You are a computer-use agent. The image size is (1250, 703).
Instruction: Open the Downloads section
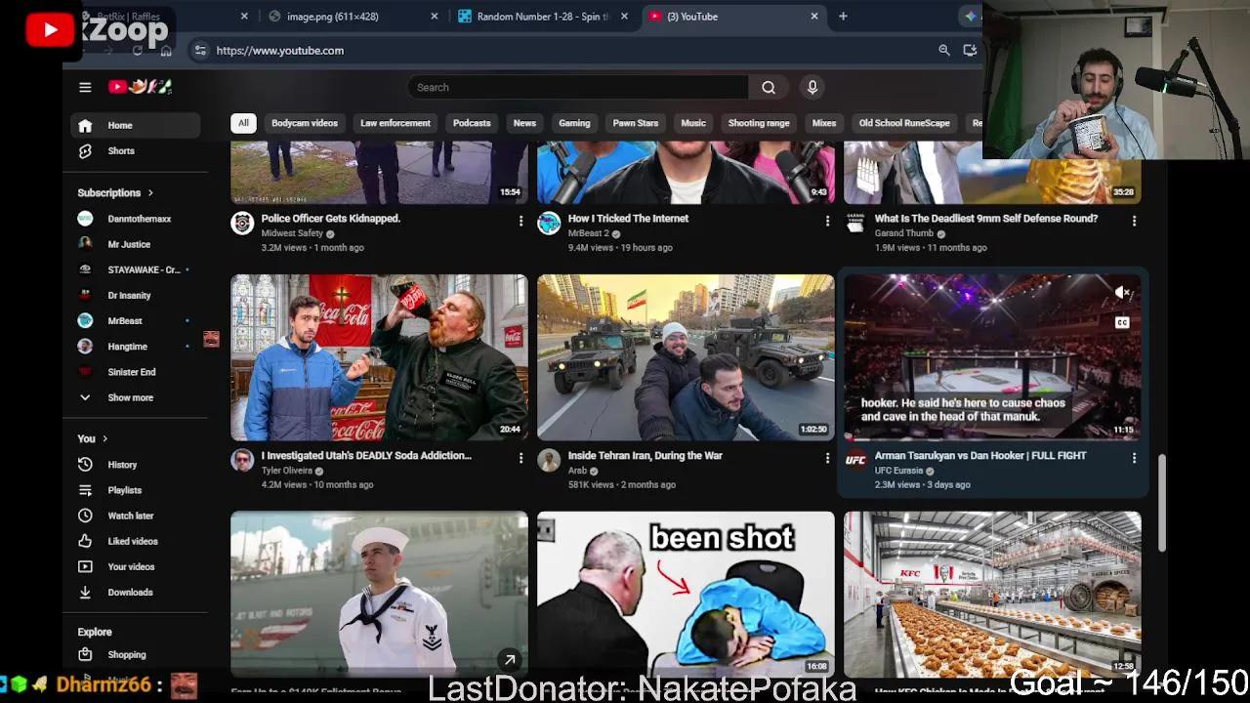(x=129, y=592)
